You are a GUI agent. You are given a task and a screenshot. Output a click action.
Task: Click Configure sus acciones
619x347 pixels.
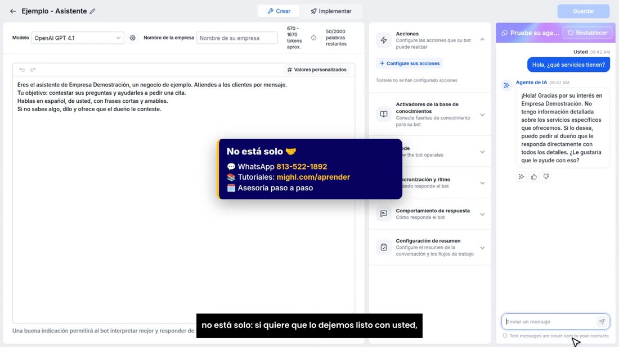[409, 63]
